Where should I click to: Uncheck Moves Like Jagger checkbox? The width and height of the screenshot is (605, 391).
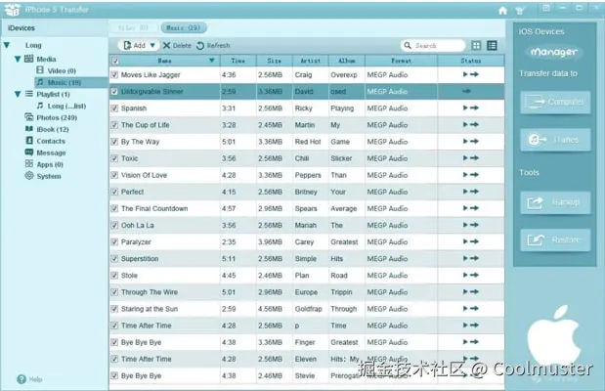[x=114, y=75]
